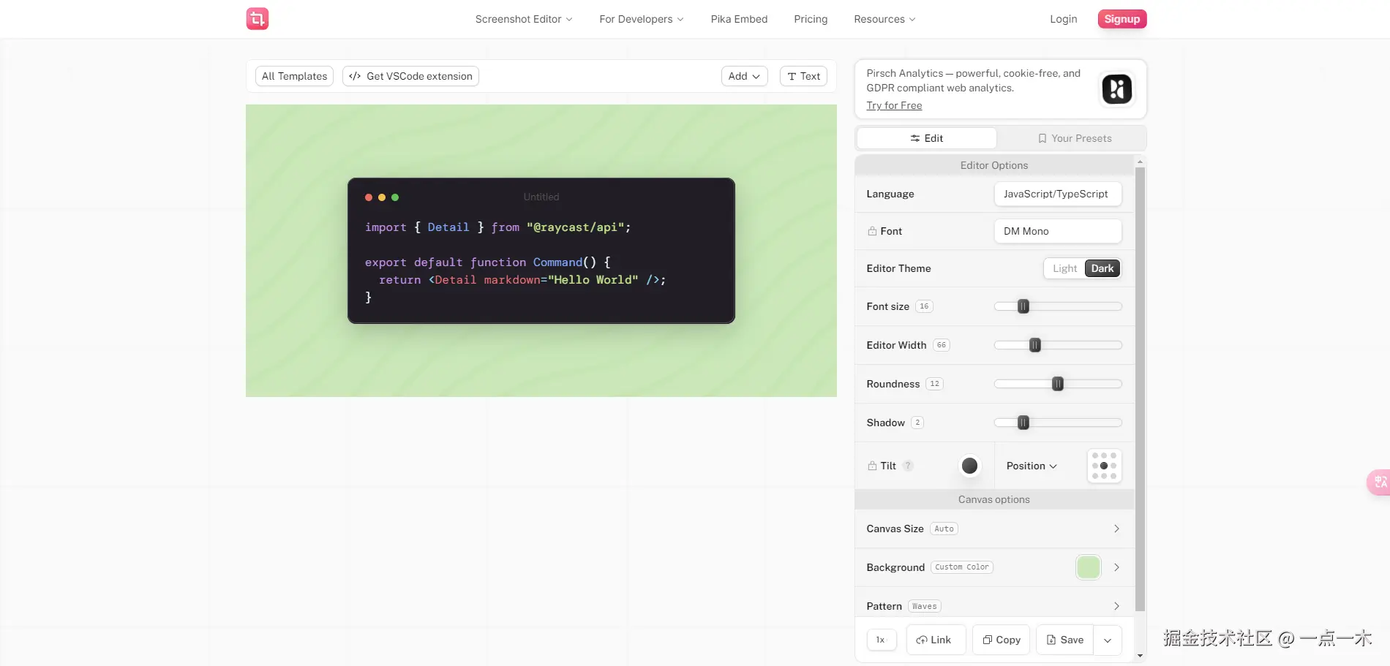Open the Try for Free link
Image resolution: width=1390 pixels, height=666 pixels.
(x=894, y=105)
